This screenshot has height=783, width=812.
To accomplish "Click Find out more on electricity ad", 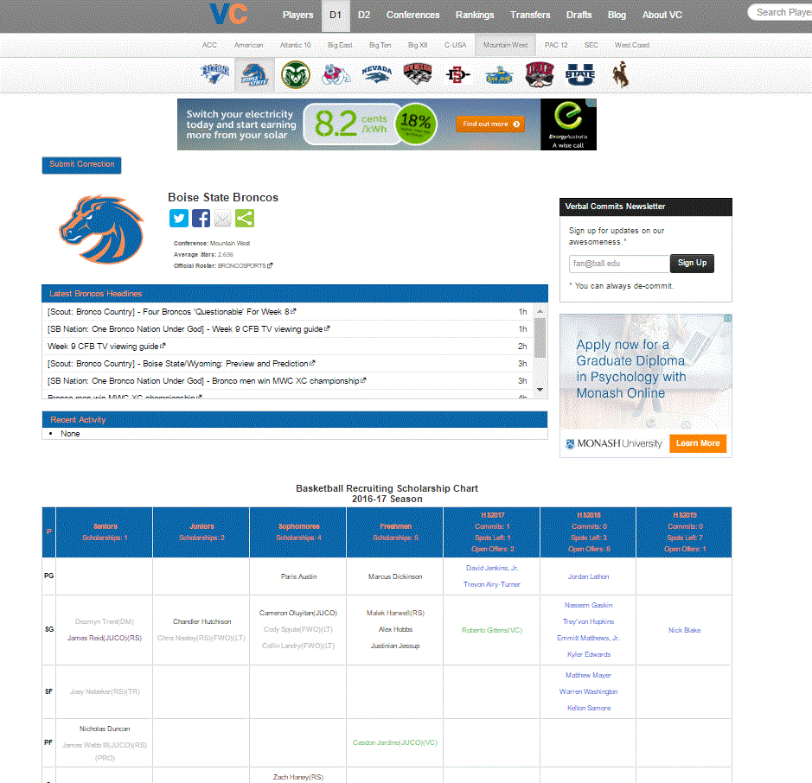I will [x=490, y=124].
